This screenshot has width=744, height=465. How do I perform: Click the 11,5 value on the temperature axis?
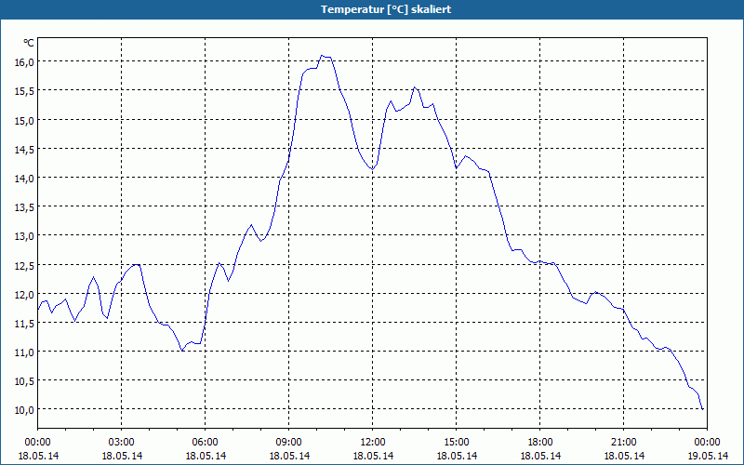tap(24, 324)
